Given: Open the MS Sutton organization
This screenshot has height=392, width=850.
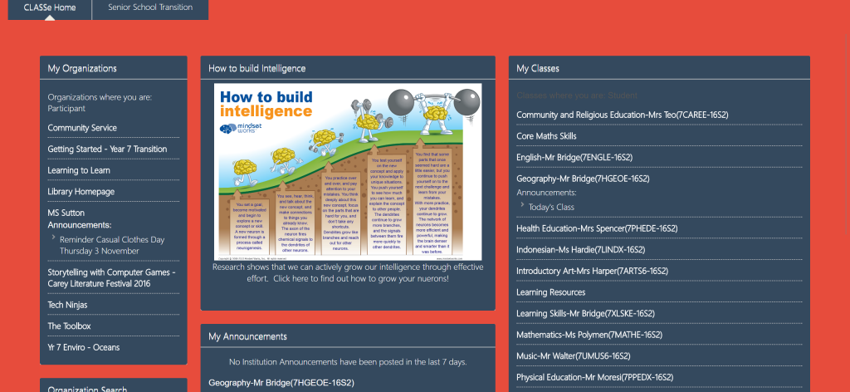Looking at the screenshot, I should (66, 213).
